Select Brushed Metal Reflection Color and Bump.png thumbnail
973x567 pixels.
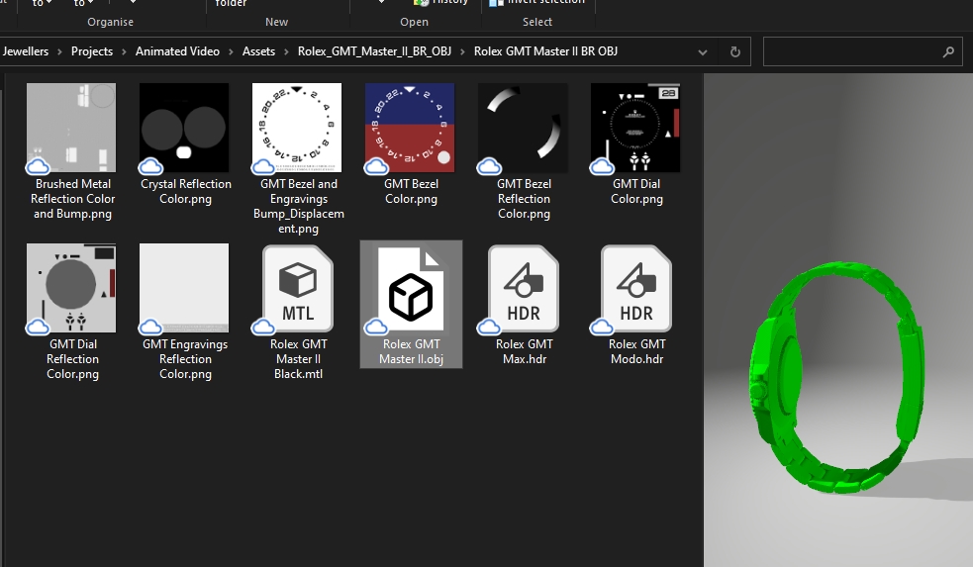point(71,128)
